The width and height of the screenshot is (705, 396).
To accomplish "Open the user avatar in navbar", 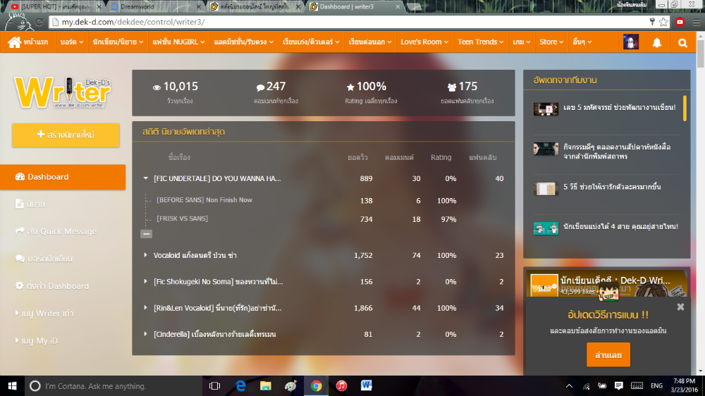I will (631, 42).
